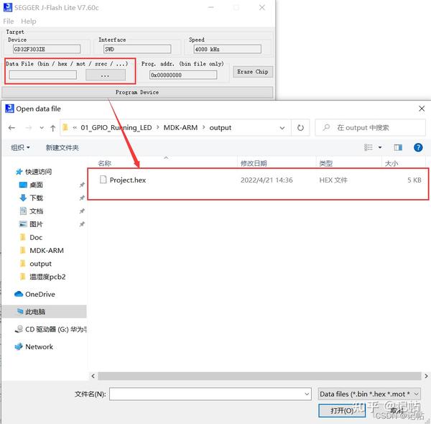
Task: Select the output folder in sidebar
Action: point(35,264)
